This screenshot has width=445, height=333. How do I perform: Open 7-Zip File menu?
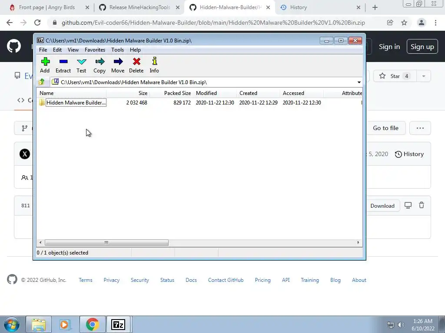(x=43, y=50)
